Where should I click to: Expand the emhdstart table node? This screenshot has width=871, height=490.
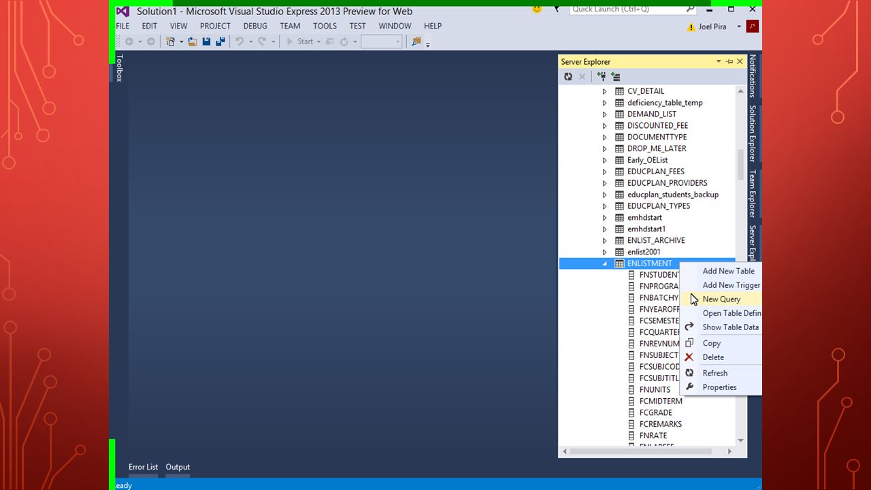pos(604,218)
